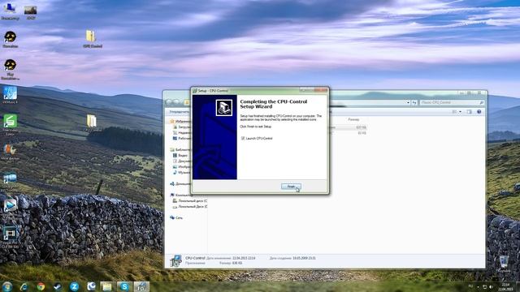Open Skype from the taskbar
This screenshot has height=292, width=520.
[x=124, y=286]
